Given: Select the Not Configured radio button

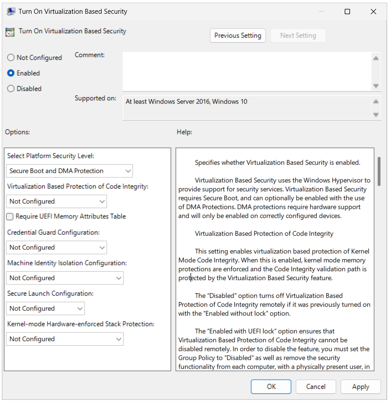Looking at the screenshot, I should coord(10,58).
